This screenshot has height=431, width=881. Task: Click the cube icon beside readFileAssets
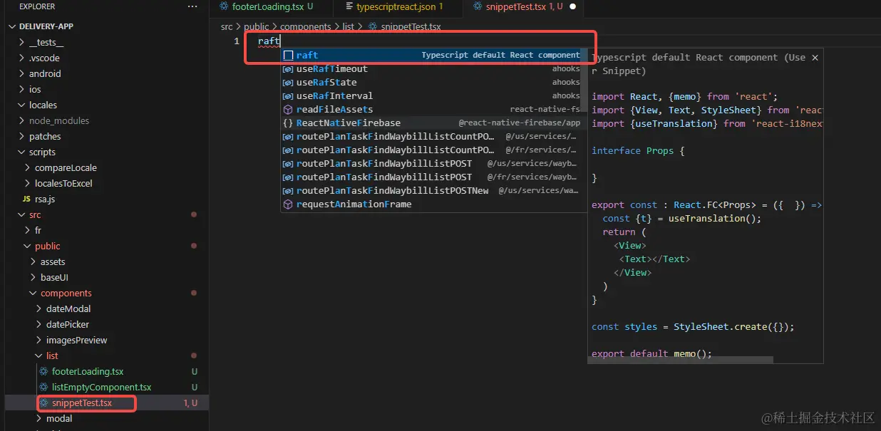tap(288, 110)
